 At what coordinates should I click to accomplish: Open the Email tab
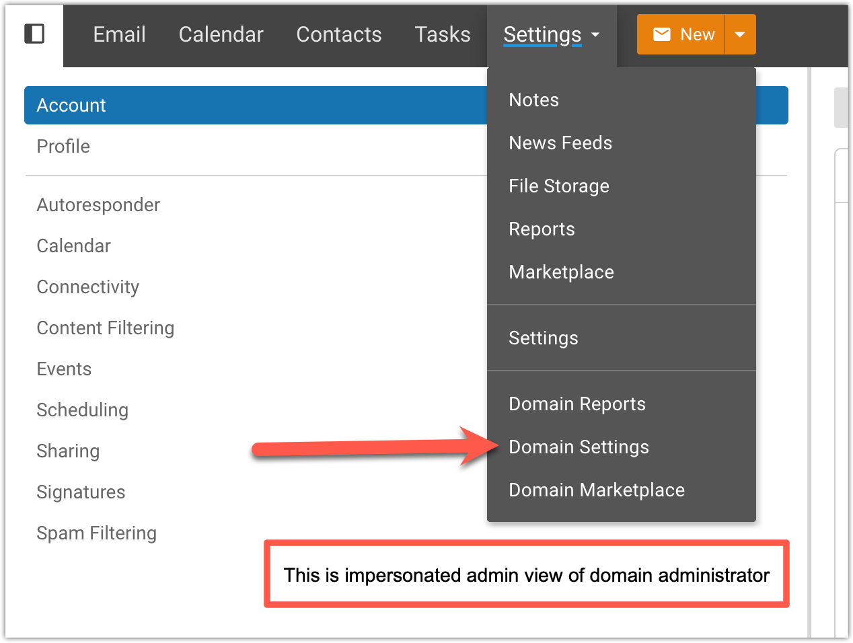click(119, 34)
